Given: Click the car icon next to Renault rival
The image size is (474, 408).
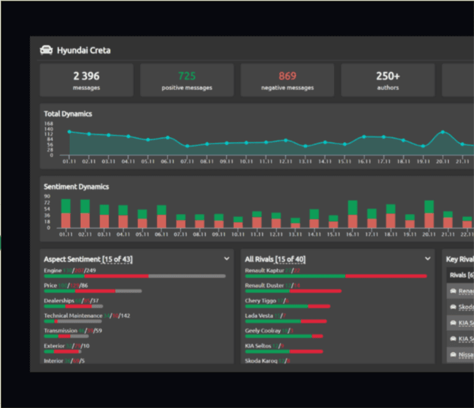Looking at the screenshot, I should (453, 291).
